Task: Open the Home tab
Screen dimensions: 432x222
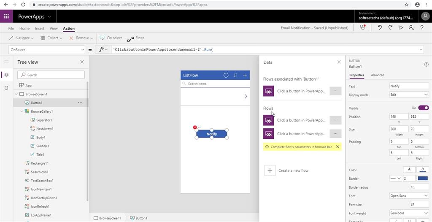Action: (24, 28)
